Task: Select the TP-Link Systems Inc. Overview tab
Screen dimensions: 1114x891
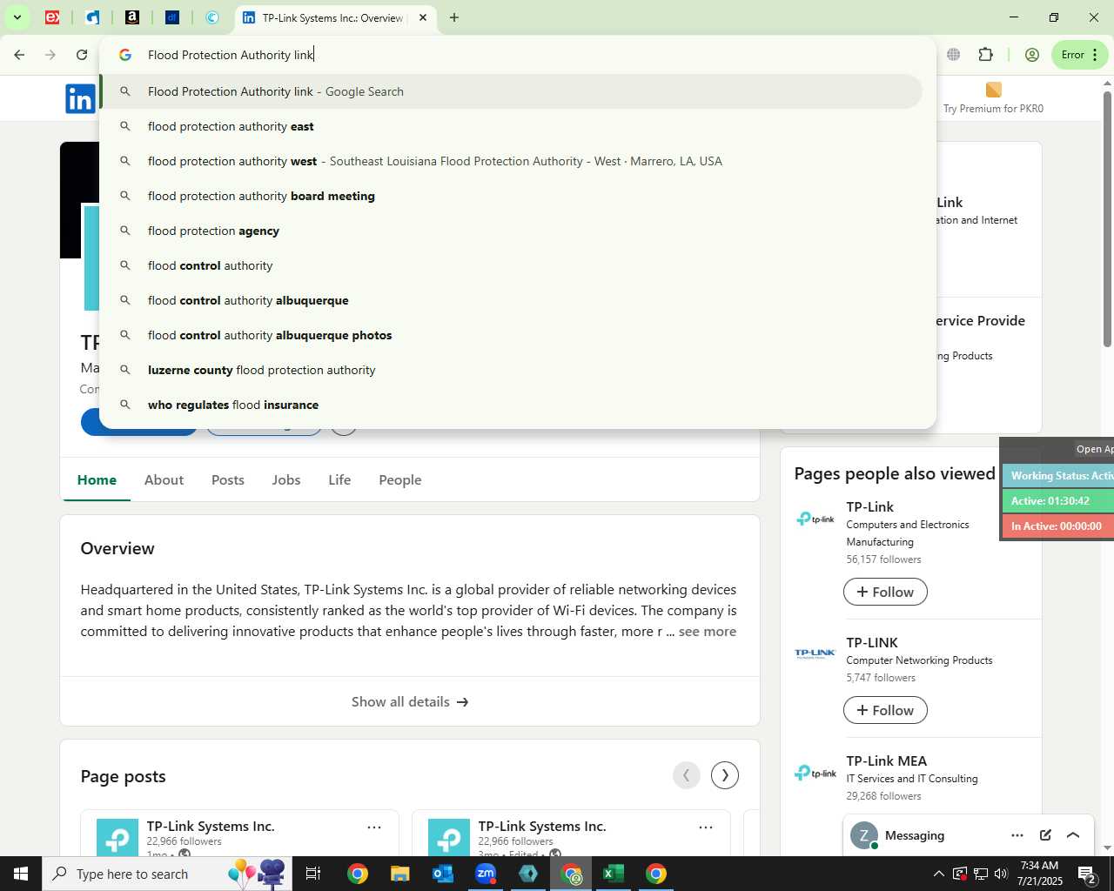Action: pyautogui.click(x=334, y=17)
